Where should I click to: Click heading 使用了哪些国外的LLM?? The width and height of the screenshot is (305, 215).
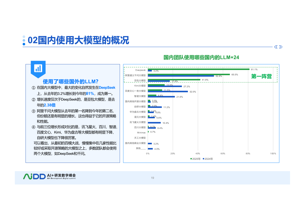click(x=71, y=82)
